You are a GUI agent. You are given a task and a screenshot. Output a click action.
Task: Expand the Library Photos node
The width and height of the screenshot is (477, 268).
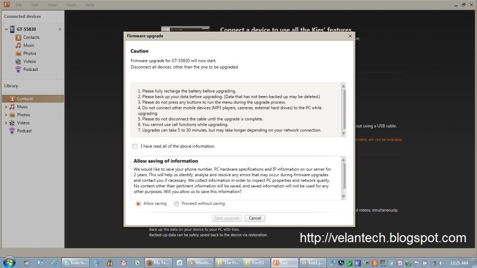[x=6, y=115]
